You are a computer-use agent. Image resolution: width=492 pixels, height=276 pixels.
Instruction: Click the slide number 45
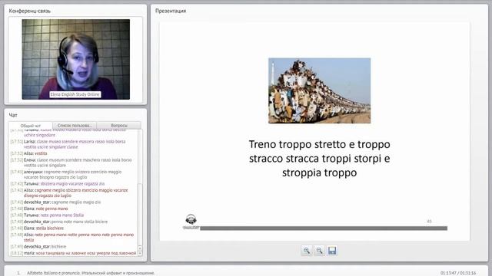(429, 222)
